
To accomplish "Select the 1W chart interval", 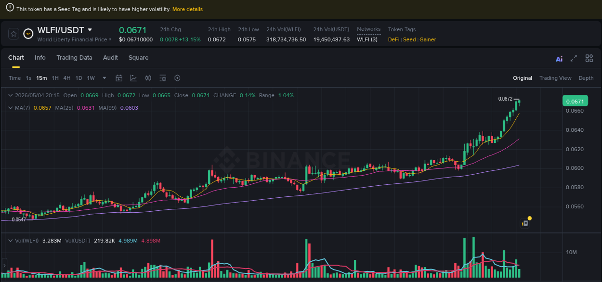I will 91,78.
